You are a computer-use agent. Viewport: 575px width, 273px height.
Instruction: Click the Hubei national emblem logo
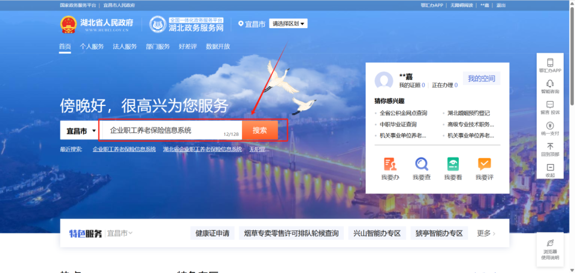(x=68, y=25)
